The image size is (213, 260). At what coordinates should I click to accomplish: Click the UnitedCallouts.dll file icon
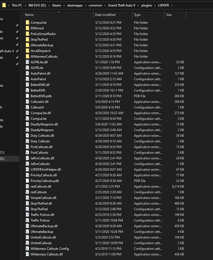[27, 237]
